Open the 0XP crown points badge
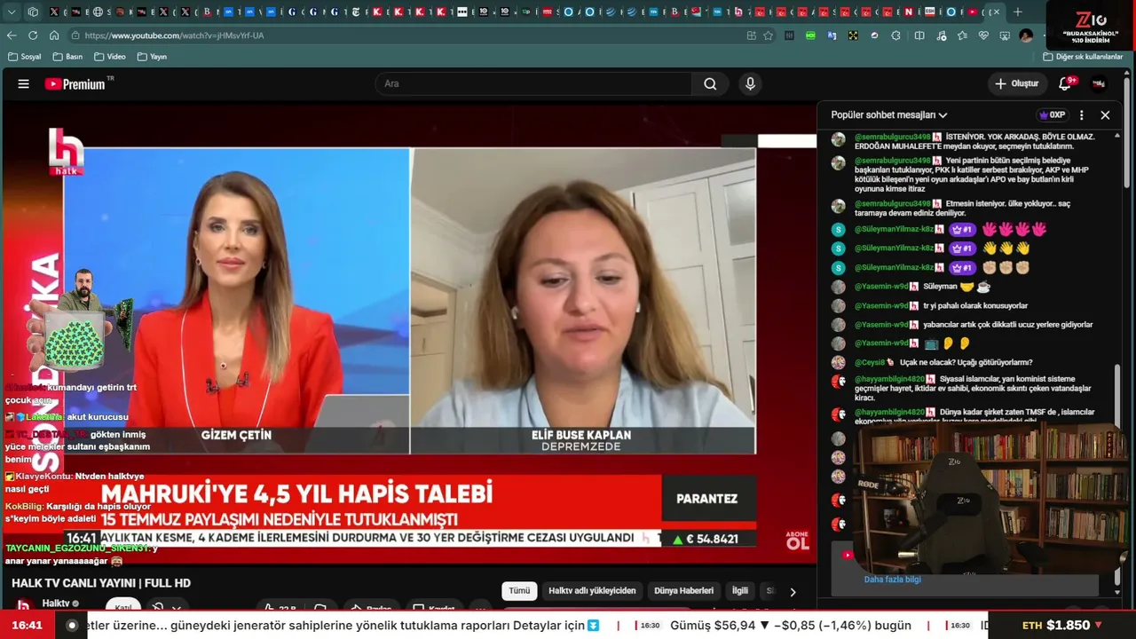 point(1052,115)
